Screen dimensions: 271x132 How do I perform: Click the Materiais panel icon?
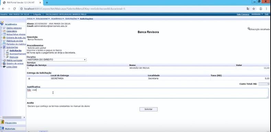click(2, 128)
